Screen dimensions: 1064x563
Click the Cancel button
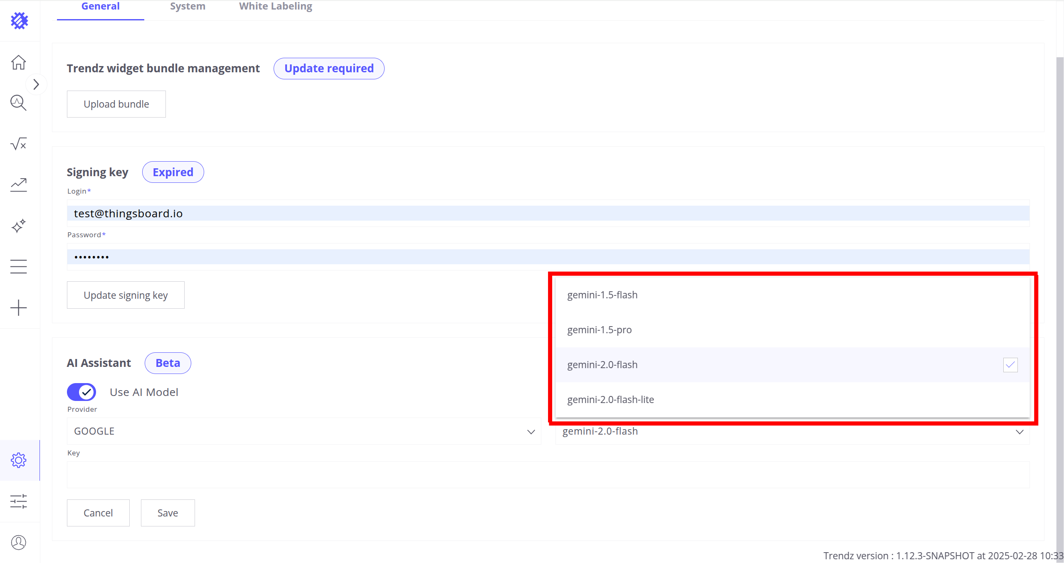[98, 513]
